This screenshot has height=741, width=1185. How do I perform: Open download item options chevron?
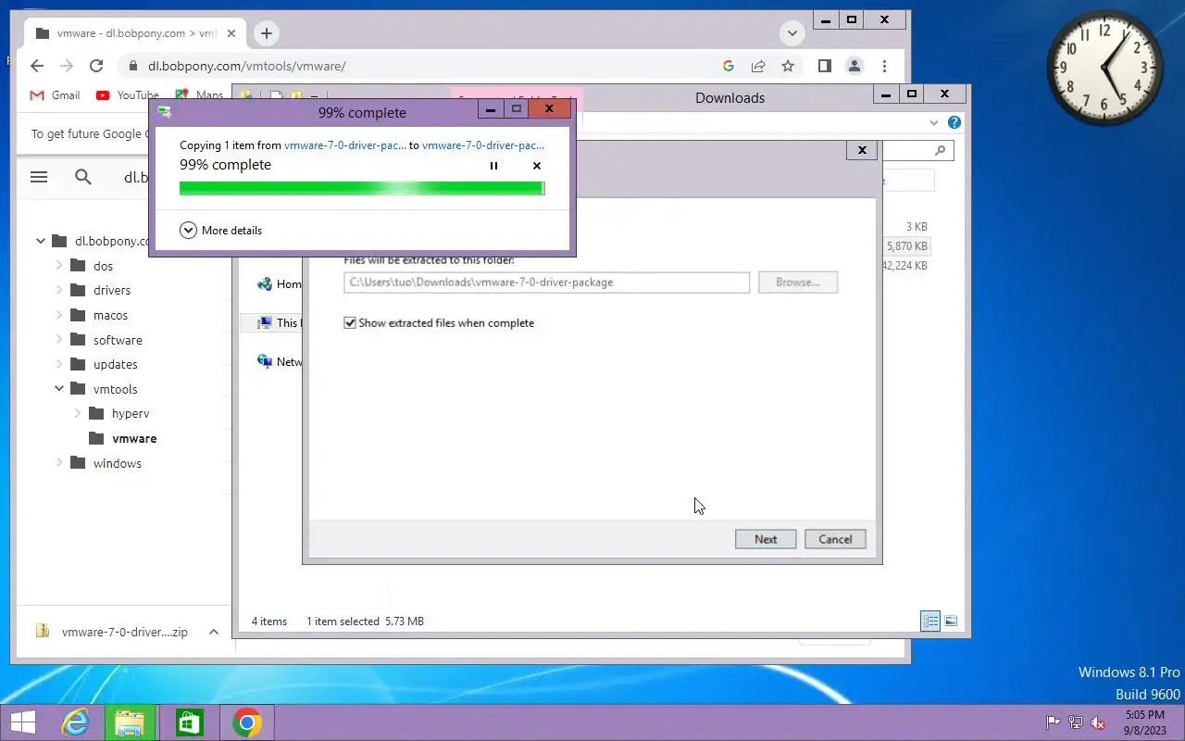(214, 632)
